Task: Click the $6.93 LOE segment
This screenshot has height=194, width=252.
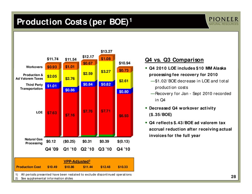Action: click(124, 115)
